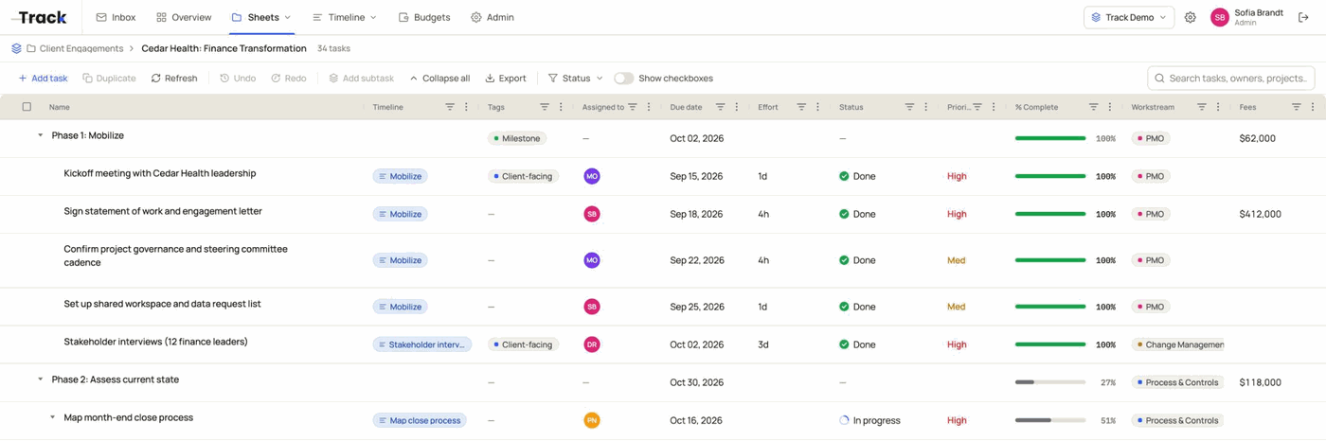Collapse the Phase 2: Assess current state group
Image resolution: width=1326 pixels, height=441 pixels.
(40, 379)
